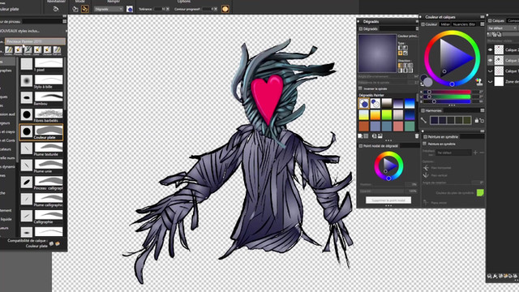Click the orange round icon in Options bar
This screenshot has width=519, height=292.
[225, 9]
